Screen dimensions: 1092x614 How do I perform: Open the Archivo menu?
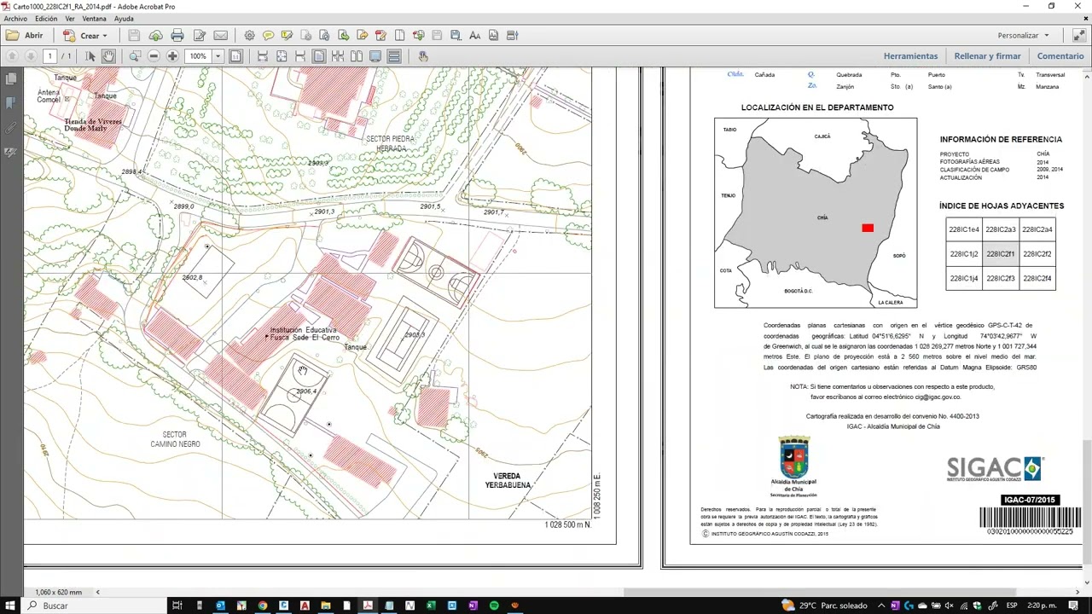coord(15,18)
